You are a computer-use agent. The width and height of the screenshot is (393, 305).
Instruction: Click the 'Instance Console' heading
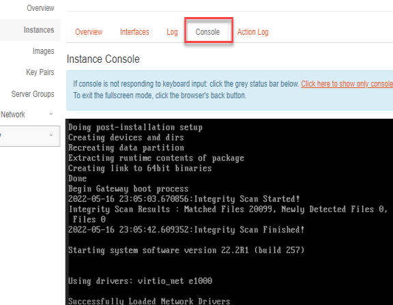click(x=103, y=59)
